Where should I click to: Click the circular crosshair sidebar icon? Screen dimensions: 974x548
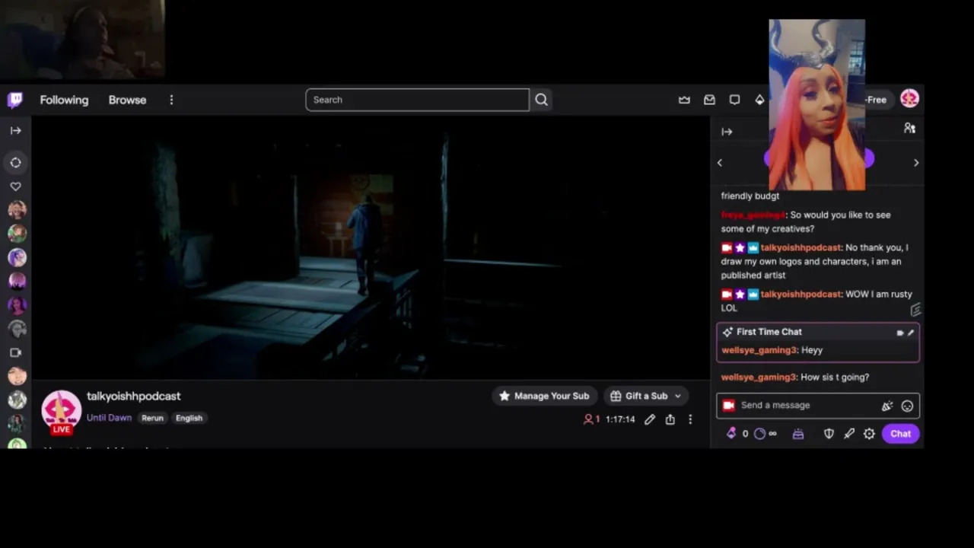(15, 162)
